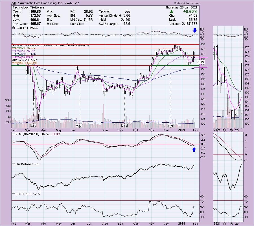Click the 176 axis label on zoomed chart
This screenshot has width=254, height=226.
(x=247, y=47)
